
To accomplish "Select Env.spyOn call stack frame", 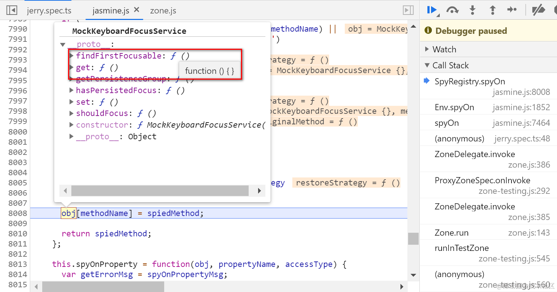I will pyautogui.click(x=489, y=107).
